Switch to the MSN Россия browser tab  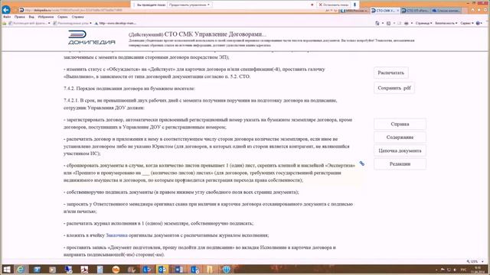[354, 11]
